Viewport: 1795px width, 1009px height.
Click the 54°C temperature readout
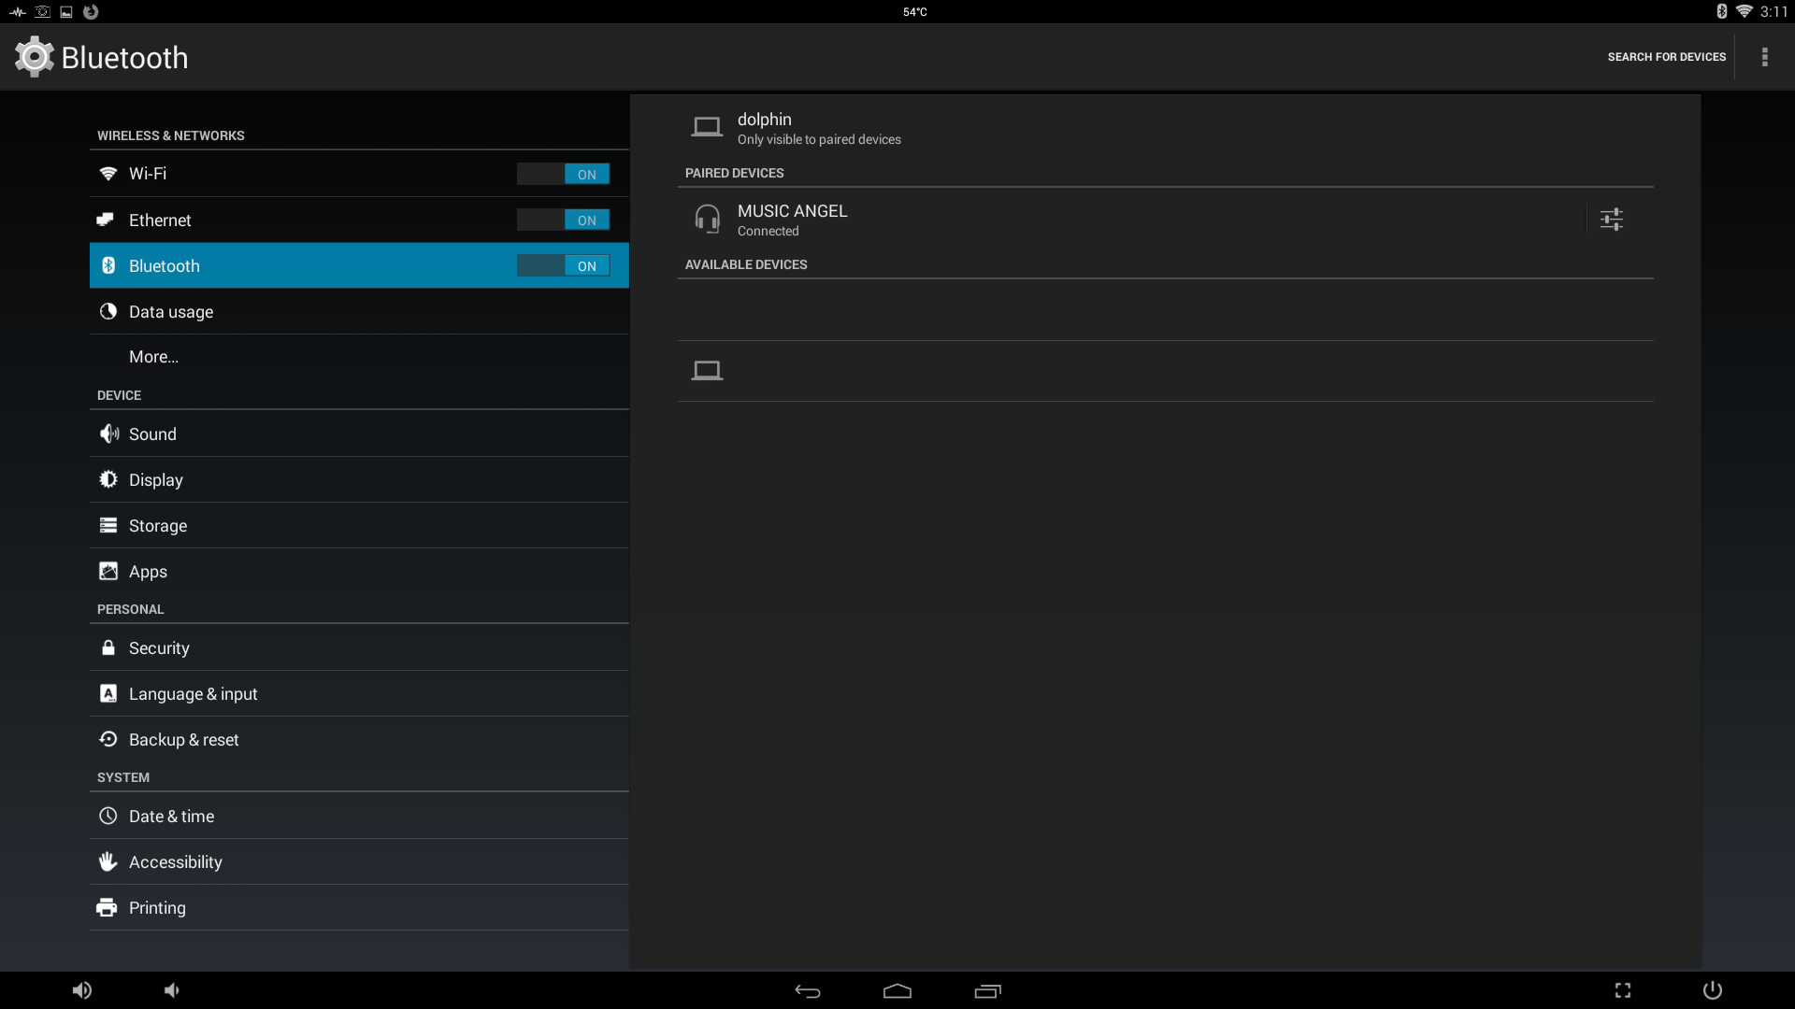pyautogui.click(x=915, y=12)
